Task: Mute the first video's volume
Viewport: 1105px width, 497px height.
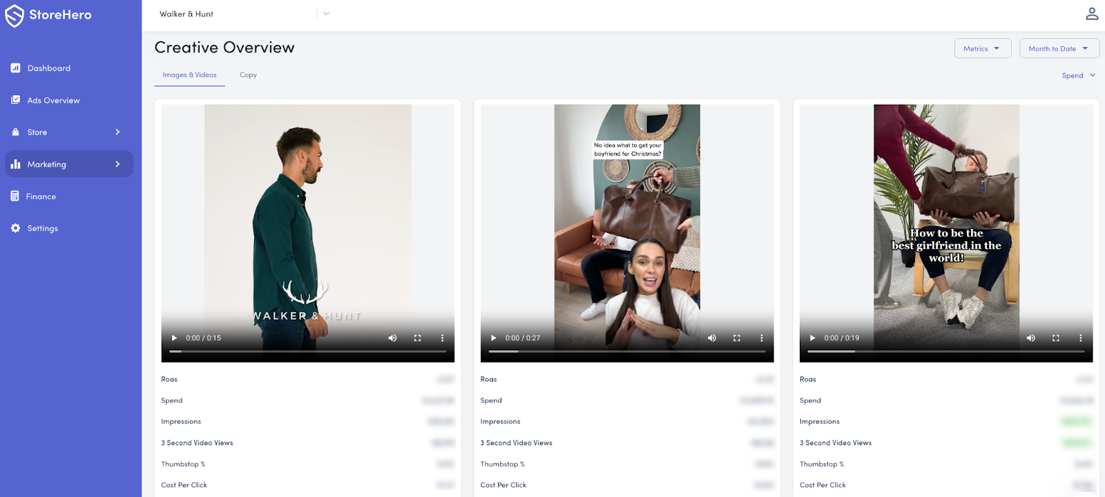Action: pyautogui.click(x=392, y=338)
